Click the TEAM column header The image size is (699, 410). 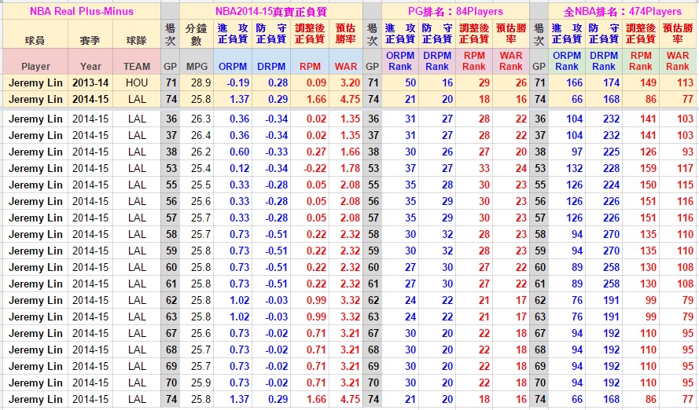tap(137, 67)
